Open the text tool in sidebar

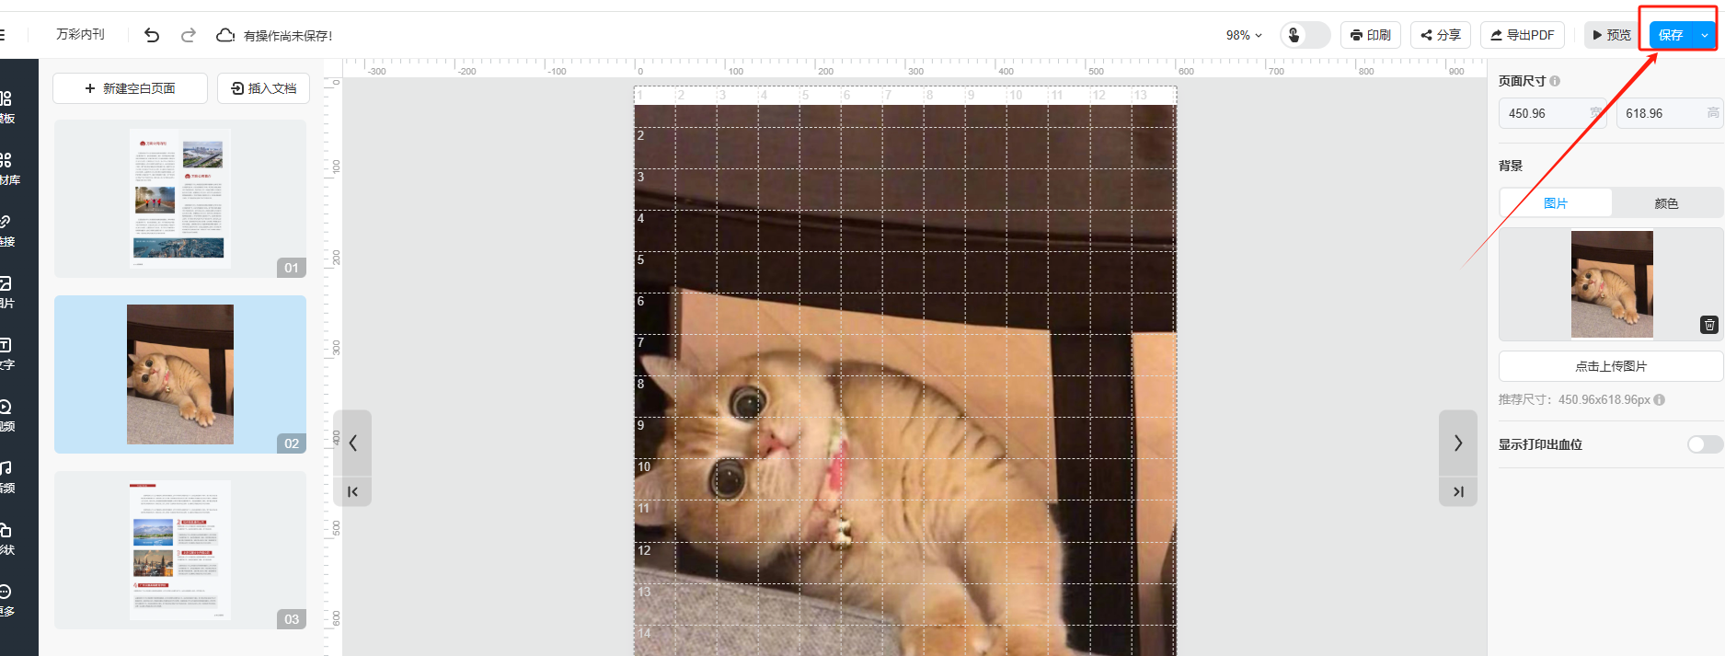(x=7, y=352)
